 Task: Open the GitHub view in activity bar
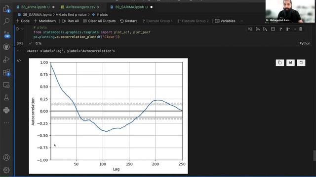(x=6, y=47)
